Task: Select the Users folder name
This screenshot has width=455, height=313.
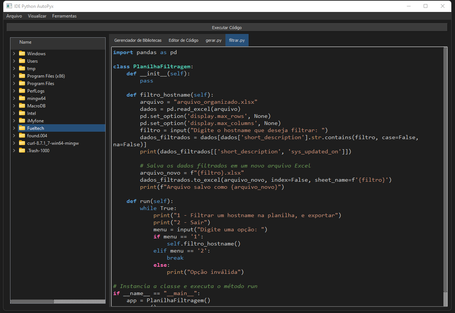Action: [x=32, y=61]
